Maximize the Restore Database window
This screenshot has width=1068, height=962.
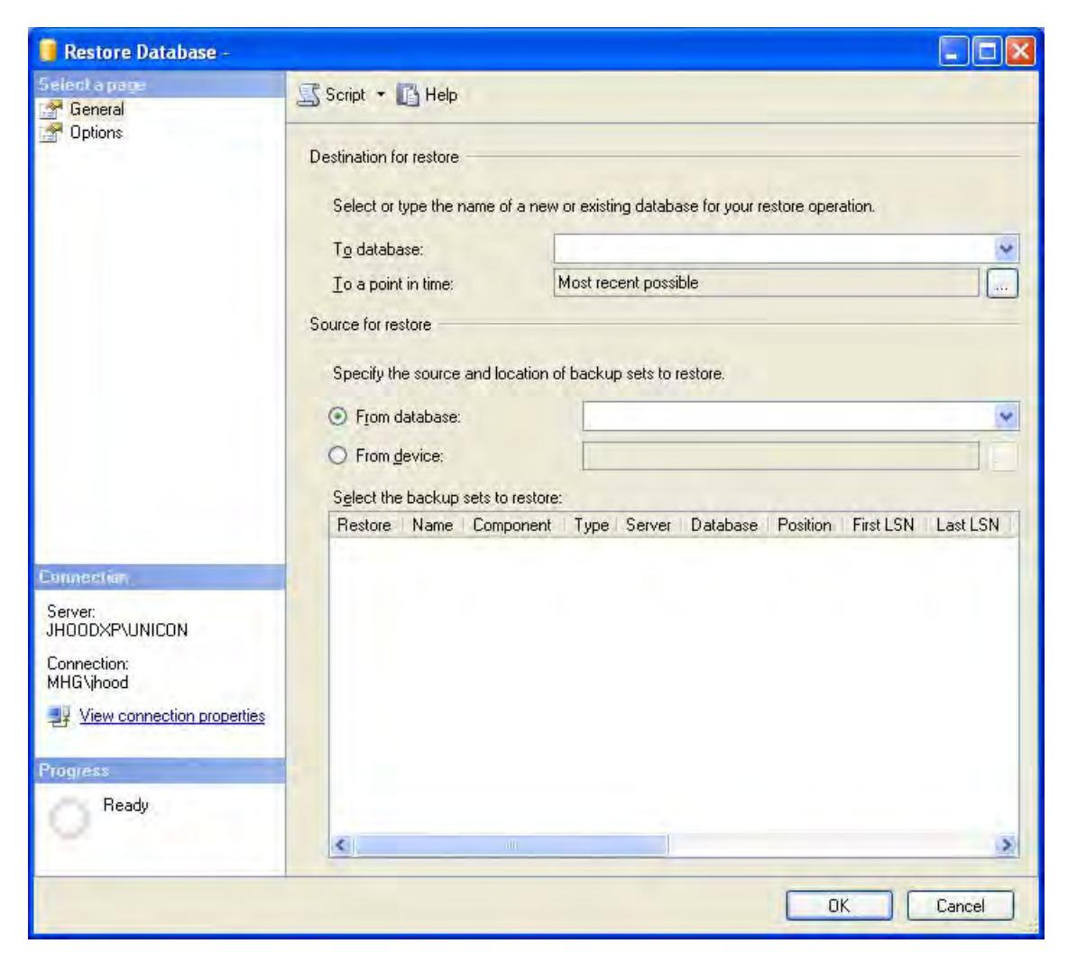pos(987,51)
